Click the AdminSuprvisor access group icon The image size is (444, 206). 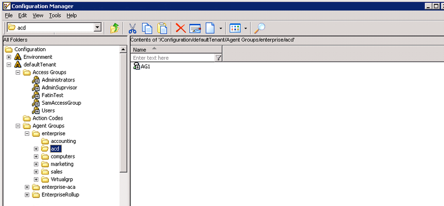coord(36,87)
